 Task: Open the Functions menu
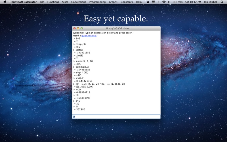53,2
